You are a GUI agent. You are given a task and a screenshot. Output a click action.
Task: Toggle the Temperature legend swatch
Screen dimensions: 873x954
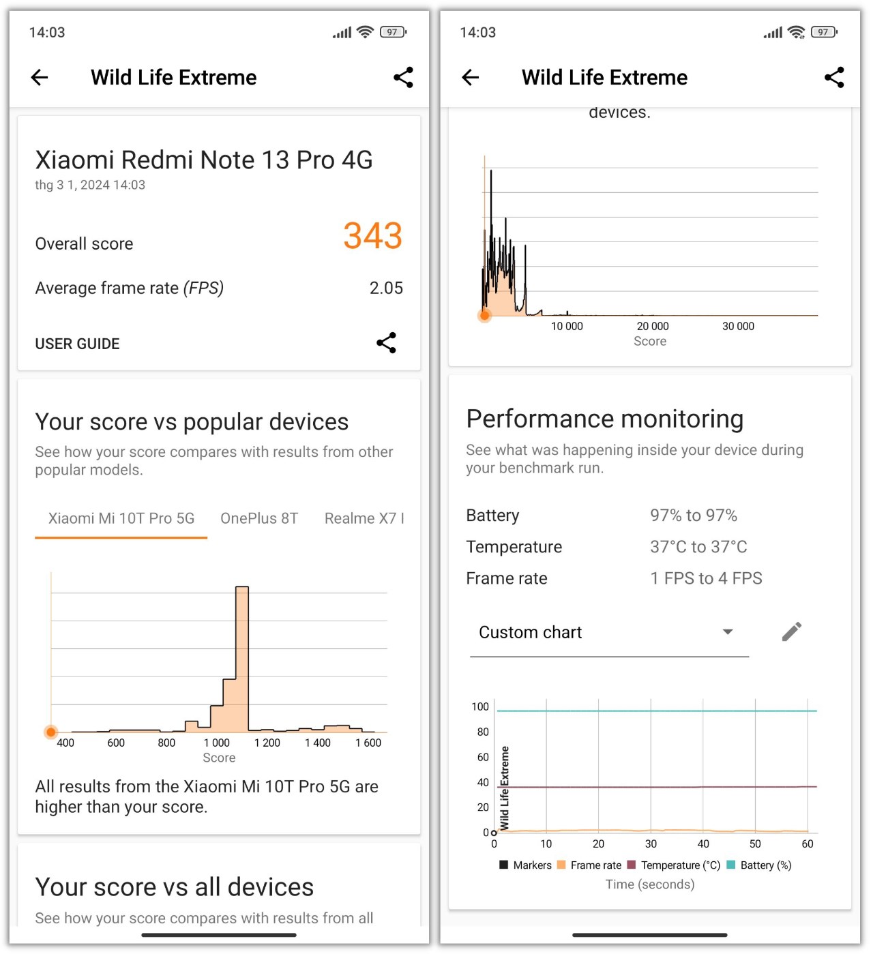(632, 865)
